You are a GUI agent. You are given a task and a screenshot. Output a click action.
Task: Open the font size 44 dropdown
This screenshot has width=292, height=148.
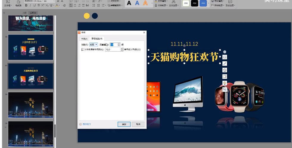coord(54,1)
